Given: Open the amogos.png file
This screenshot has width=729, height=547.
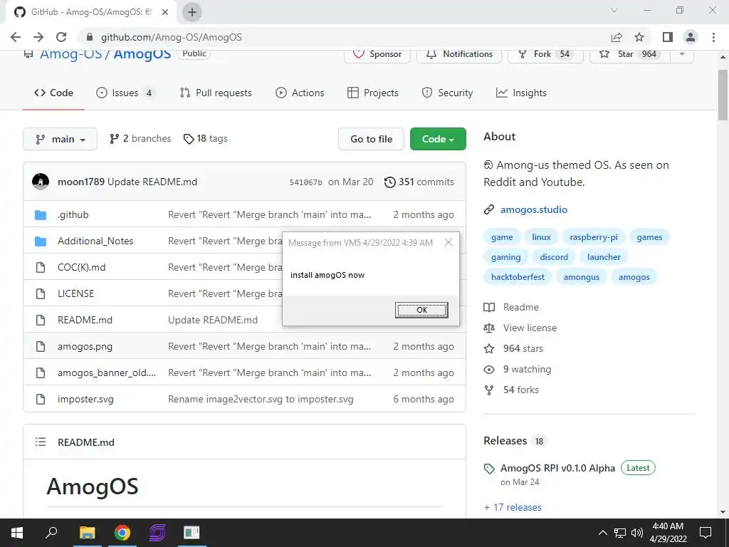Looking at the screenshot, I should [x=85, y=347].
